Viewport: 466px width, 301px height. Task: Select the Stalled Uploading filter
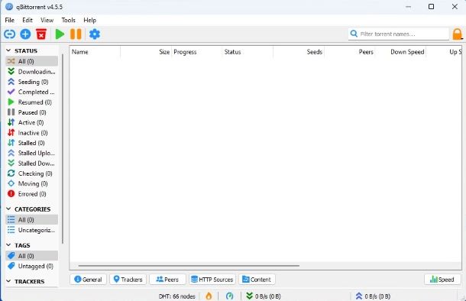point(32,153)
